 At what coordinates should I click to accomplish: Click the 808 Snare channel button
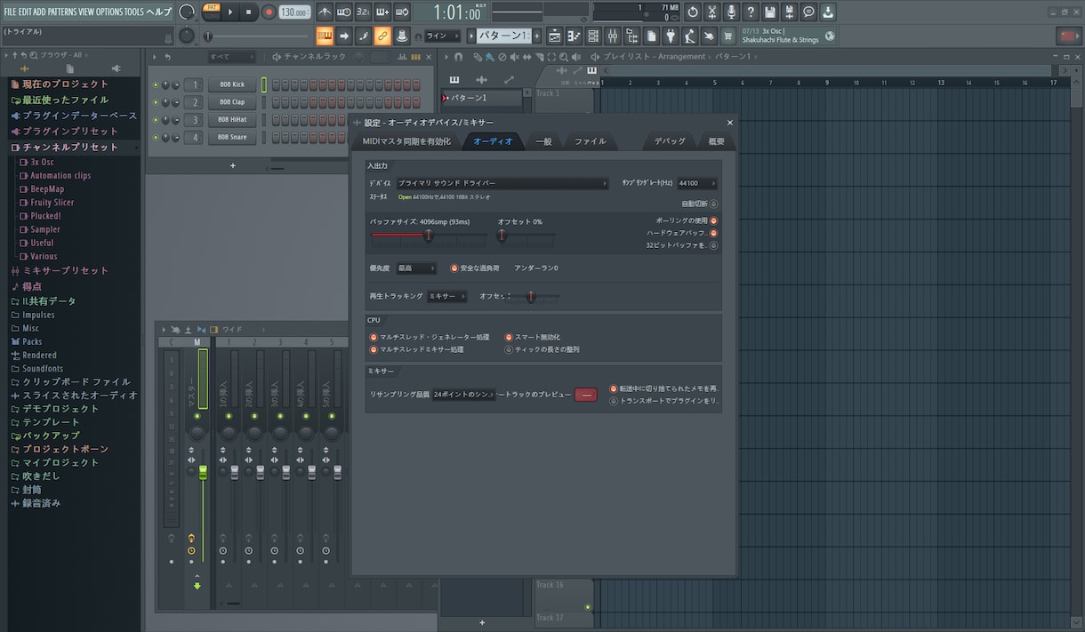232,138
